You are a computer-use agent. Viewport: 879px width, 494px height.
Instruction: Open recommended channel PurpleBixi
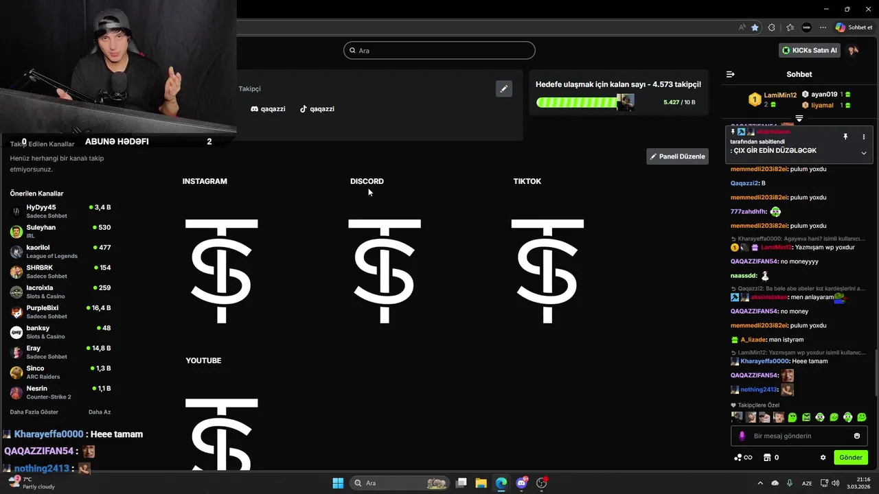tap(60, 311)
